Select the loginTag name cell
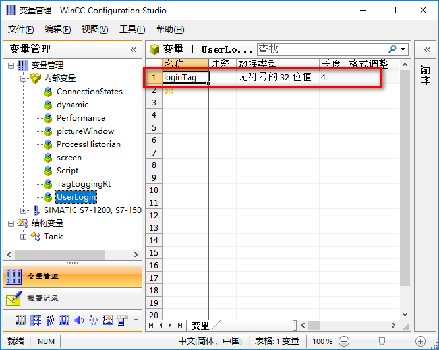439x350 pixels. pyautogui.click(x=185, y=77)
